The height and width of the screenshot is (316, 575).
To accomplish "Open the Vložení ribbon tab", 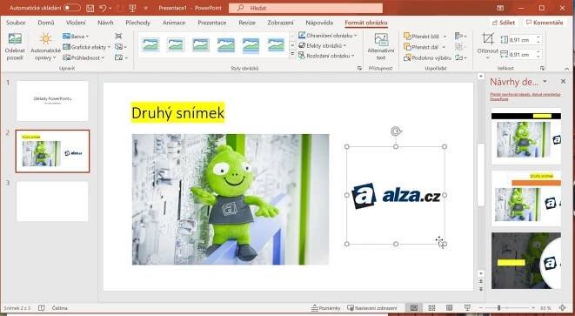I will (x=76, y=23).
